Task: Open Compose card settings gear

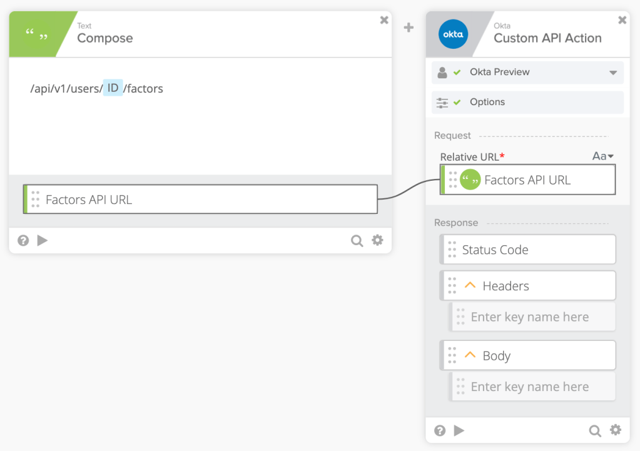Action: pos(377,240)
